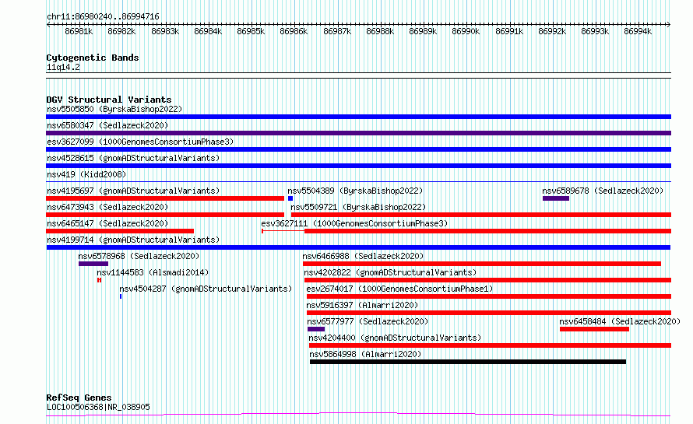Open nsv5916397 (Almarri2020) label
The width and height of the screenshot is (693, 424).
tap(362, 305)
